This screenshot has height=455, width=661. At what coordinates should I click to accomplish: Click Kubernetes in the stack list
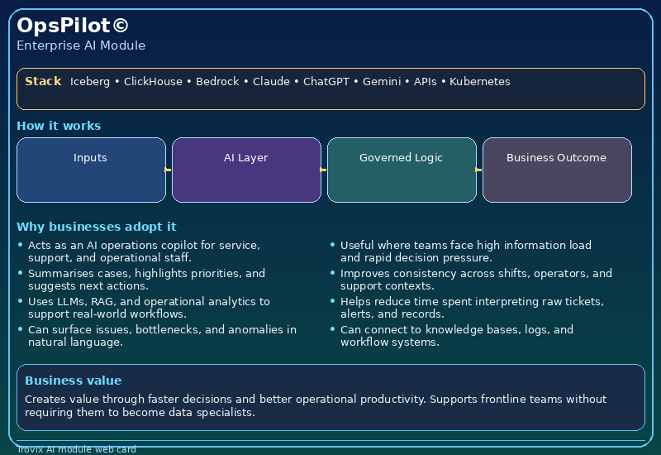click(479, 82)
